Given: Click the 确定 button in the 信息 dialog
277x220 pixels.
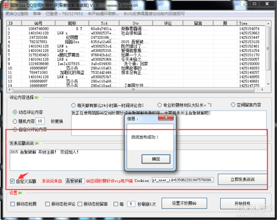Looking at the screenshot, I should (156, 159).
